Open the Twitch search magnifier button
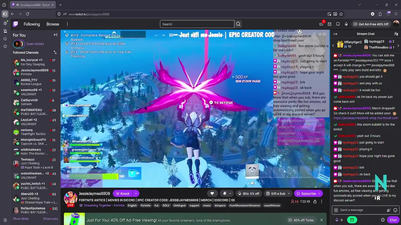401x225 pixels. pos(238,24)
